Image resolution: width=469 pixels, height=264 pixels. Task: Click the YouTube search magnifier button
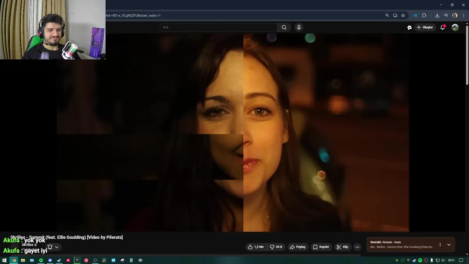click(x=284, y=27)
